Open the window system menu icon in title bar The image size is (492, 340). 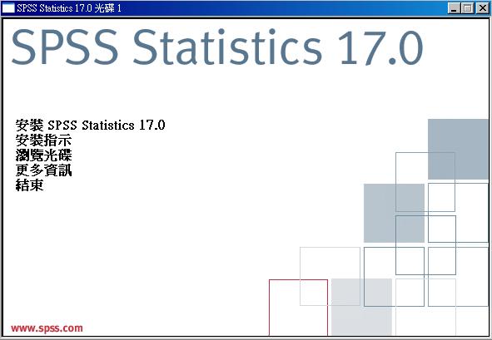tap(8, 7)
